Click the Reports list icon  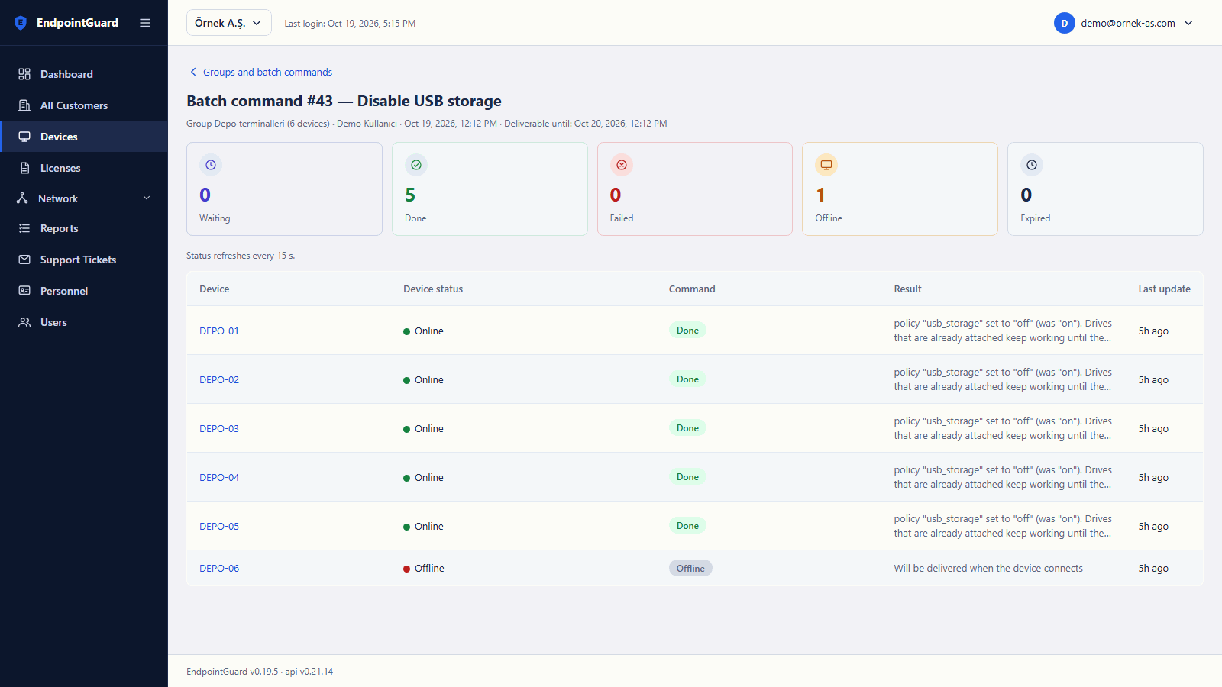pyautogui.click(x=24, y=228)
